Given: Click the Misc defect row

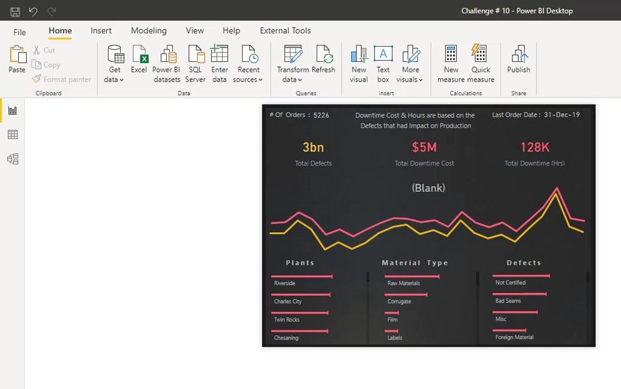Looking at the screenshot, I should pyautogui.click(x=515, y=316).
